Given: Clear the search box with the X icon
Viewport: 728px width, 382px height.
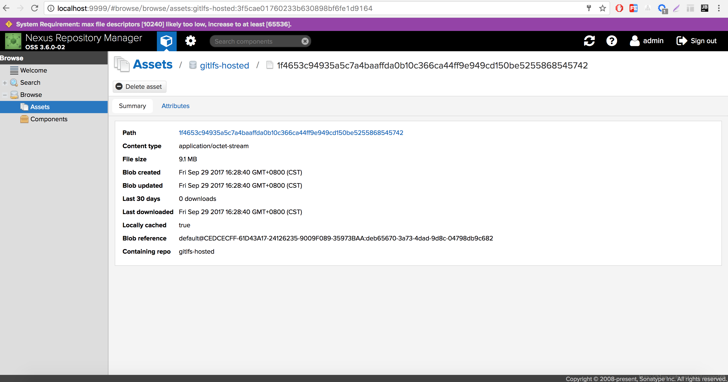Looking at the screenshot, I should (x=305, y=41).
